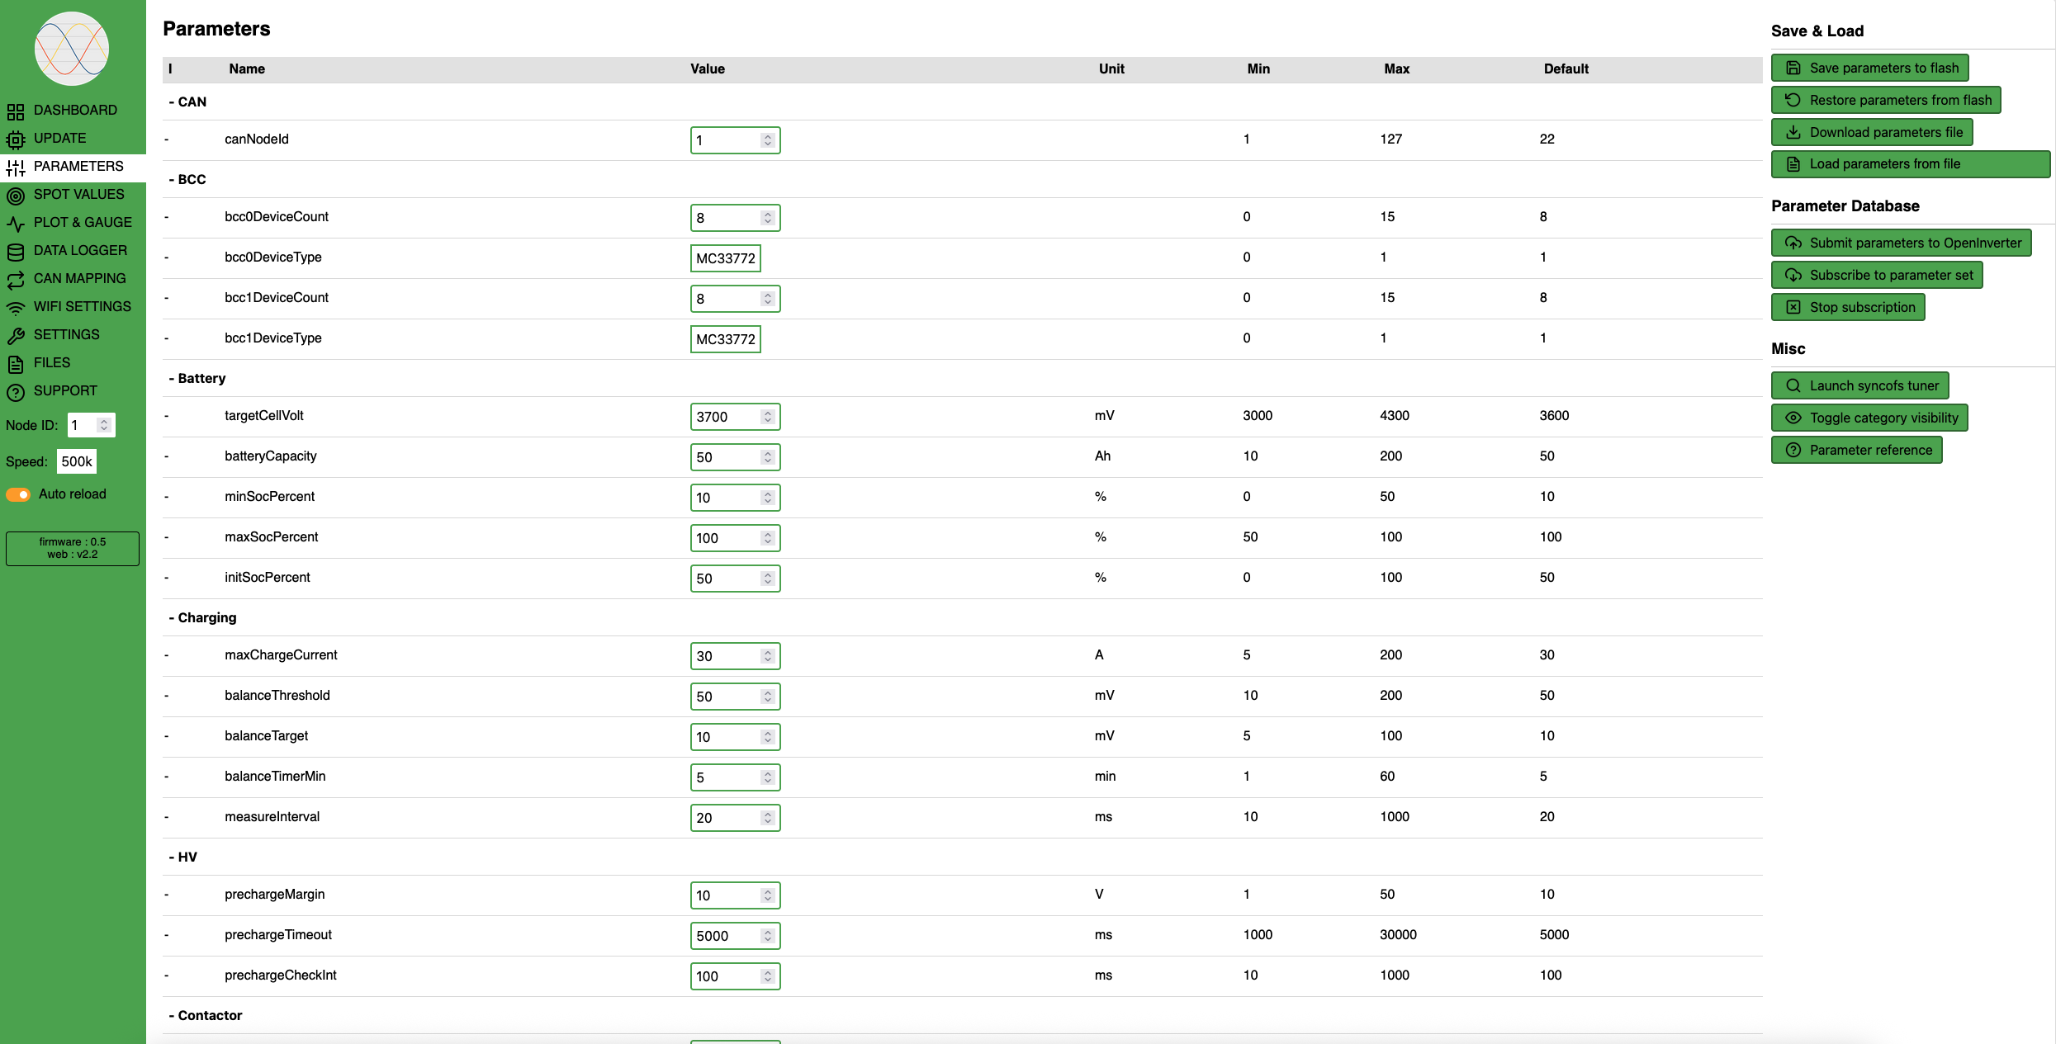Open the bcc0DeviceType dropdown

(x=725, y=258)
